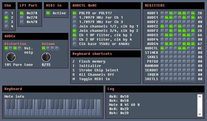
Task: Enable 1.78979 MHz for Ch 1
Action: coord(74,18)
